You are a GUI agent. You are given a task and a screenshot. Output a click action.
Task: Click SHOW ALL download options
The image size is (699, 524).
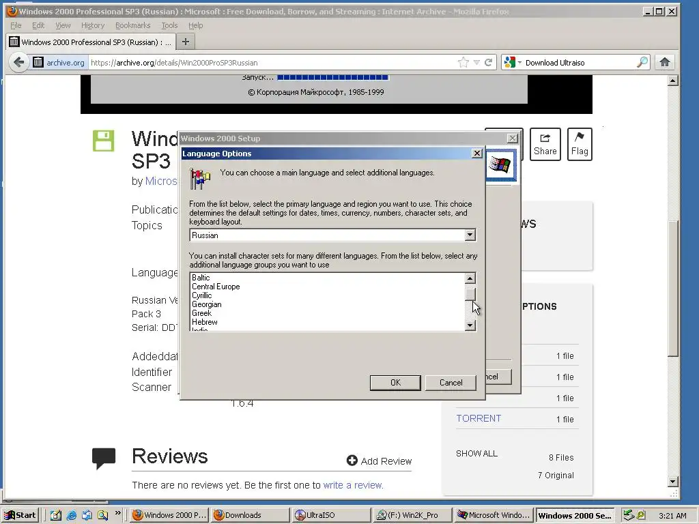click(476, 454)
